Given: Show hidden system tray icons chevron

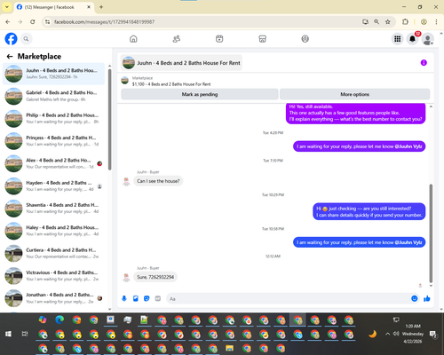Looking at the screenshot, I should coord(387,334).
